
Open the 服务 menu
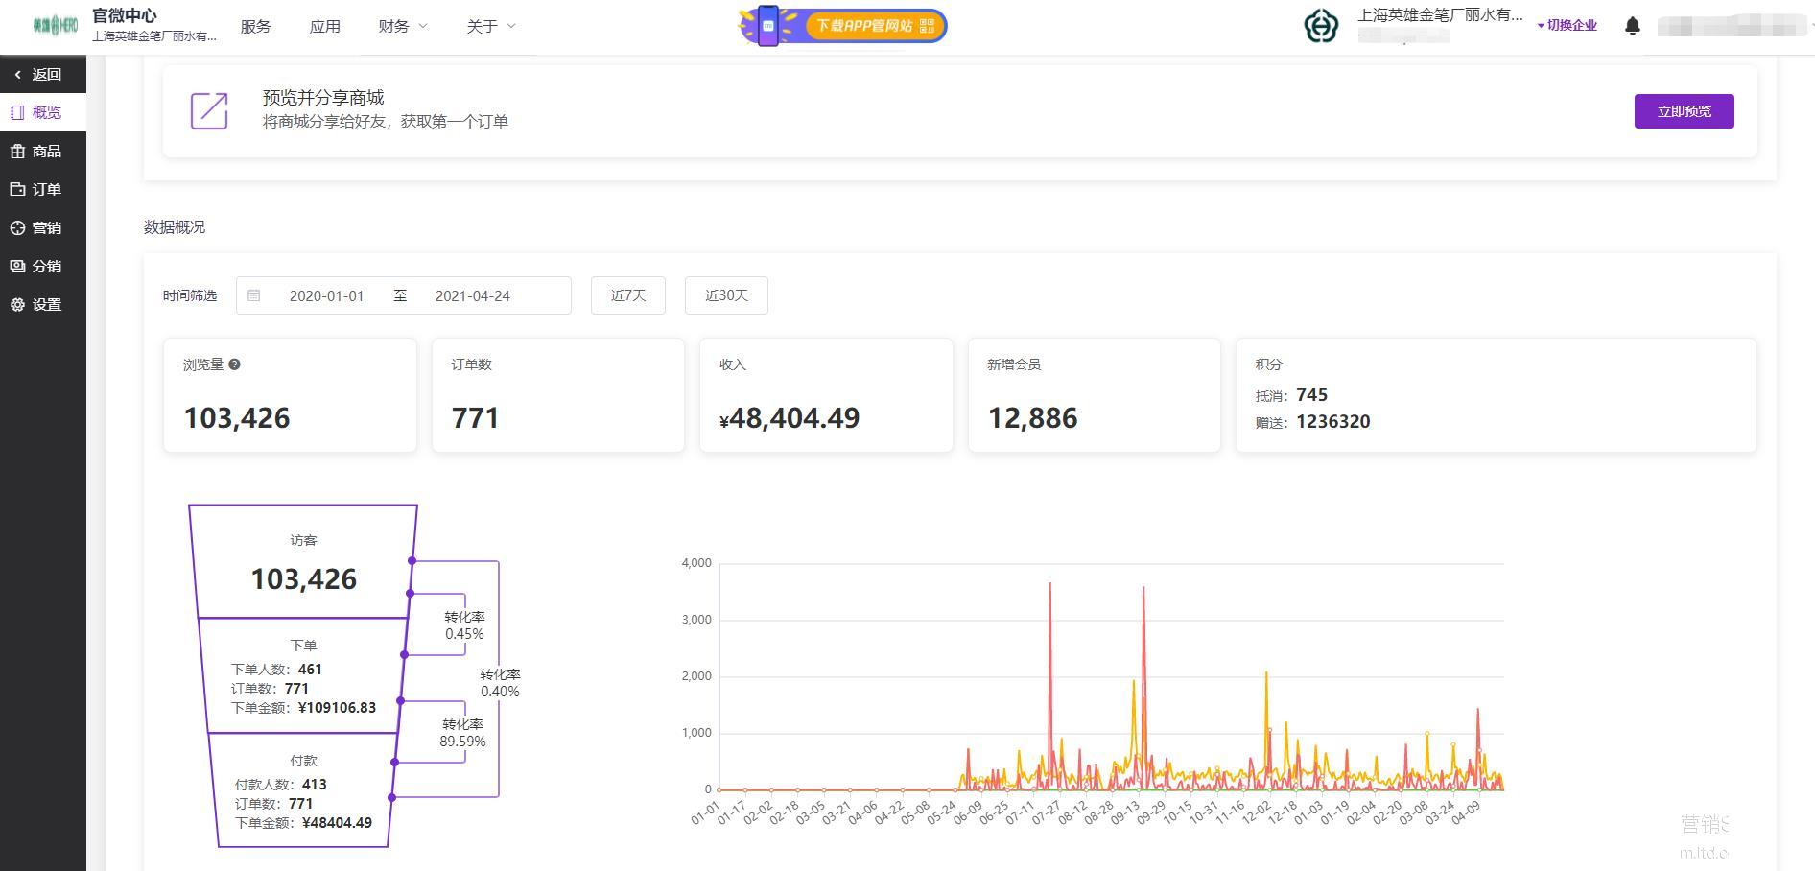tap(255, 26)
